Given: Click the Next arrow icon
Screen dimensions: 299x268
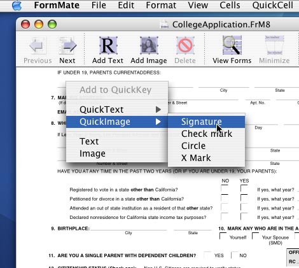Looking at the screenshot, I should (x=67, y=45).
